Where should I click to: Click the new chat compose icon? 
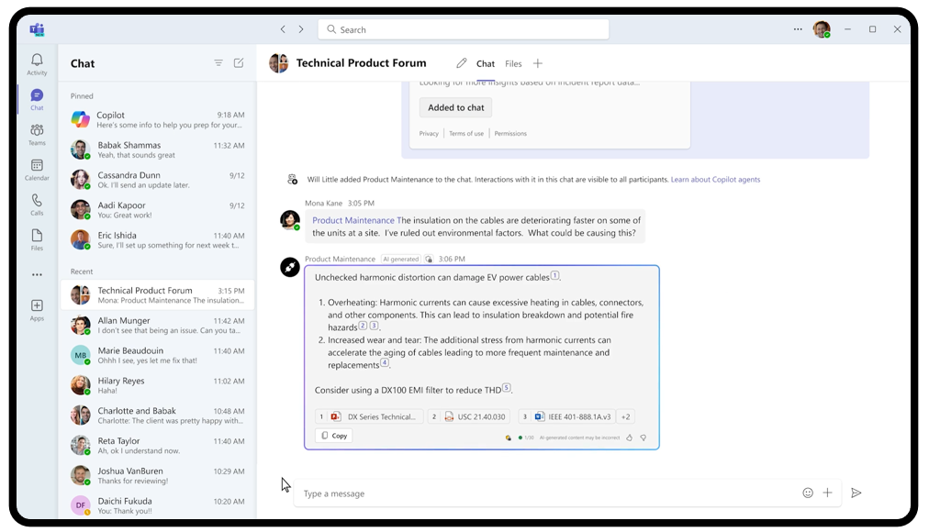[239, 62]
